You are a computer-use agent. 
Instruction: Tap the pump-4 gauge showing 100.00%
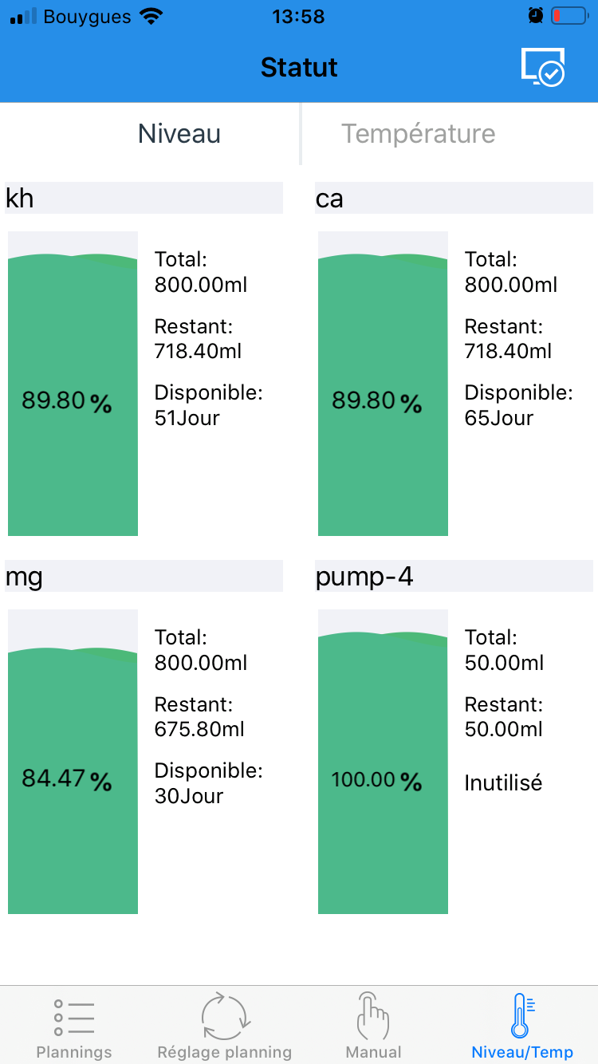point(383,762)
